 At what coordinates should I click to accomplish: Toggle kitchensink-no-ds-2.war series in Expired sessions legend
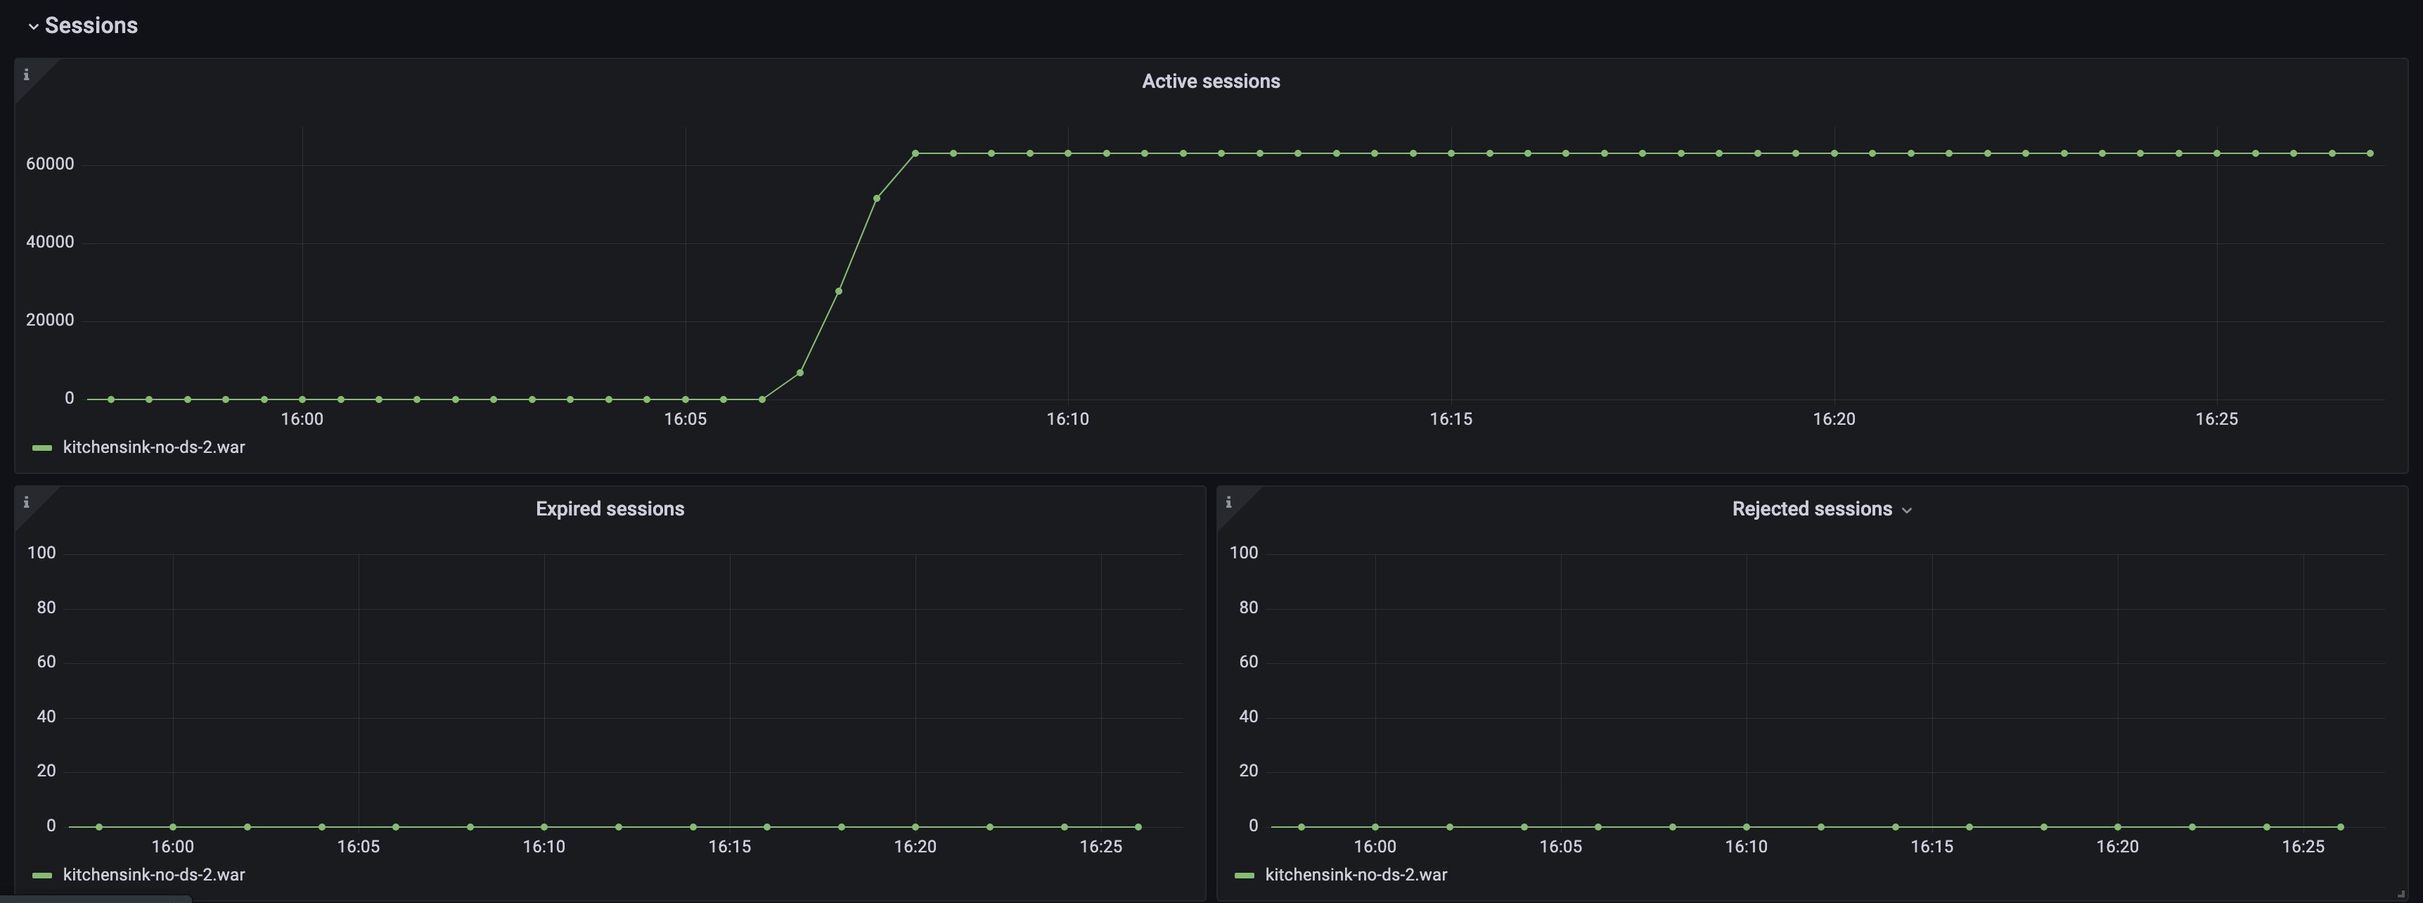point(154,875)
